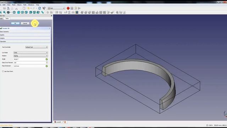Click green check icon beside Pass Extension
Image resolution: width=227 pixels, height=128 pixels.
(46, 66)
